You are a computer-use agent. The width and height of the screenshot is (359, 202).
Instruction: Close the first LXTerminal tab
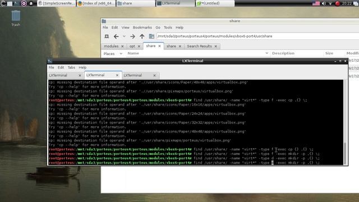[80, 75]
